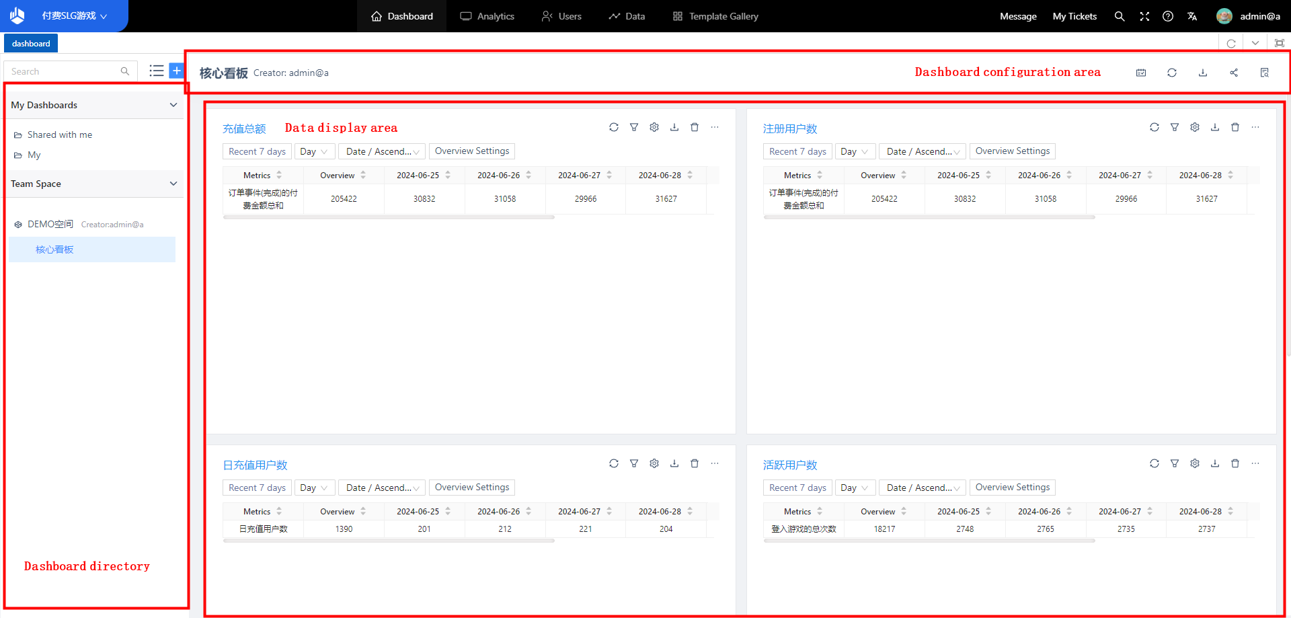The width and height of the screenshot is (1291, 618).
Task: Toggle fullscreen mode icon in top bar
Action: pyautogui.click(x=1144, y=16)
